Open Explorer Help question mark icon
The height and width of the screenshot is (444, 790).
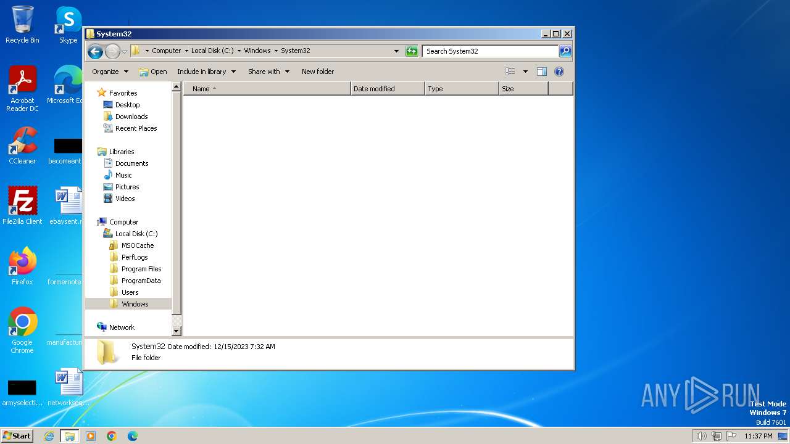coord(559,72)
